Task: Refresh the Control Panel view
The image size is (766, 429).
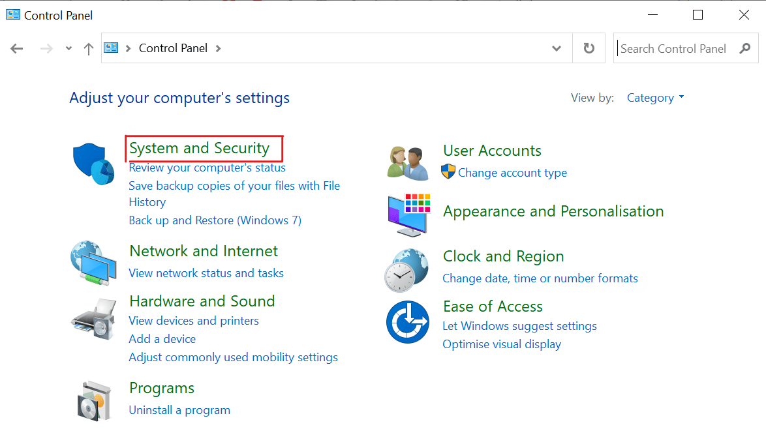Action: click(x=589, y=48)
